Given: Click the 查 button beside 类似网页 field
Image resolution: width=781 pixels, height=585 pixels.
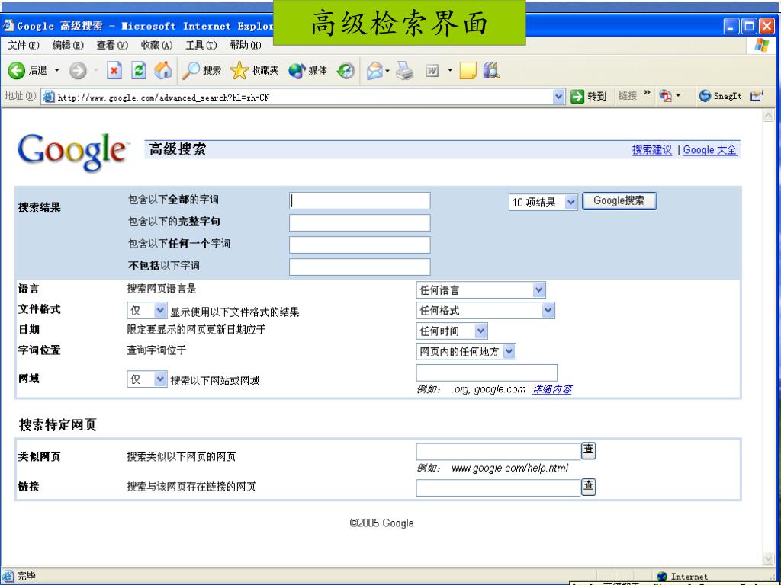Looking at the screenshot, I should (588, 451).
